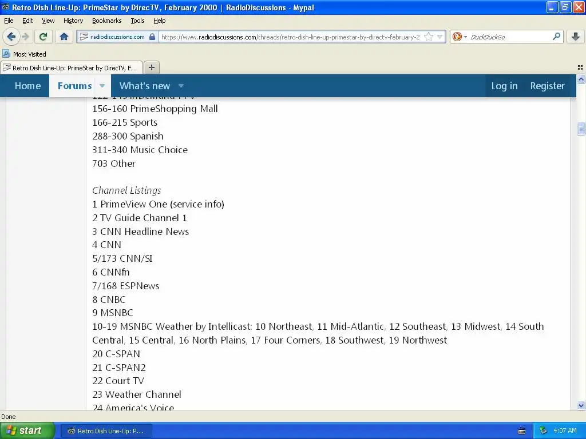Open the DuckDuckGo search engine selector
Screen dimensions: 586x439
[x=460, y=37]
